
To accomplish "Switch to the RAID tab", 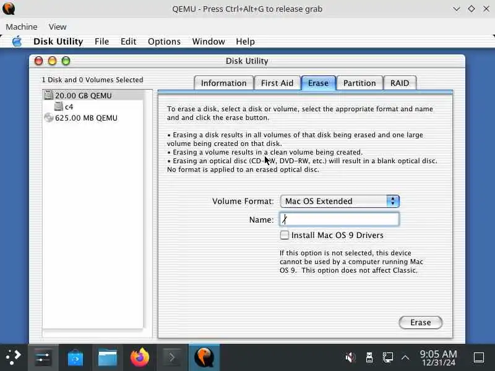I will coord(400,83).
